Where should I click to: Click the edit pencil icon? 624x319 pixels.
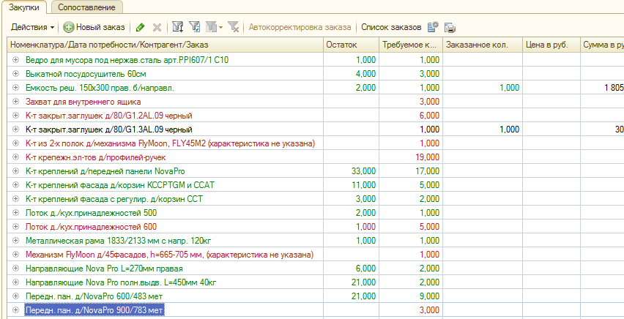[x=140, y=28]
